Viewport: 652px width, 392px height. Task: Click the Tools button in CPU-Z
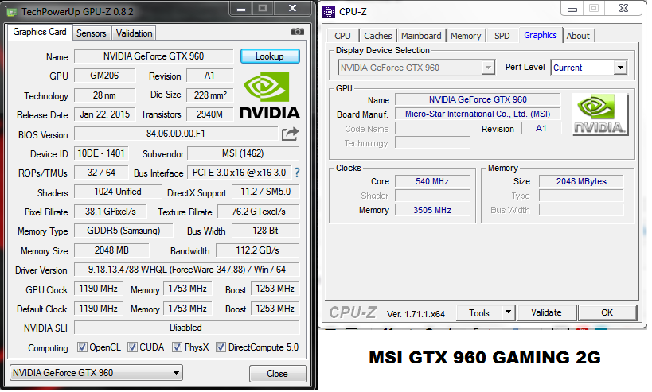point(479,312)
